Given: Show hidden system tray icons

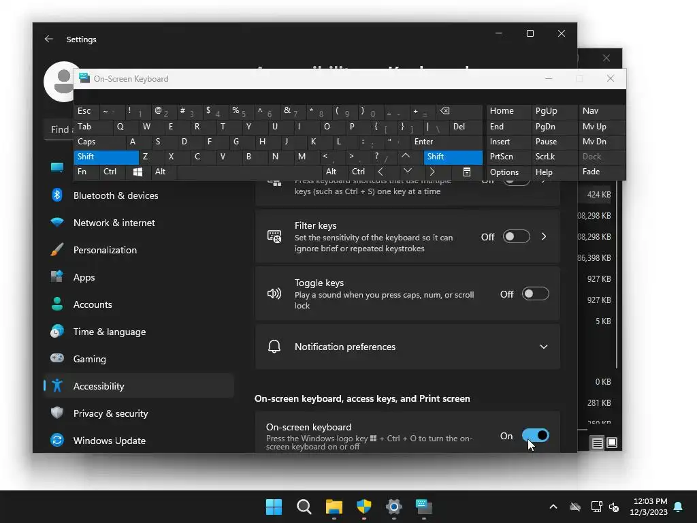Looking at the screenshot, I should [553, 507].
